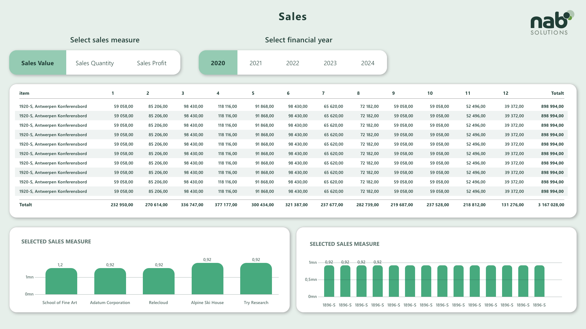The image size is (586, 329).
Task: Click first 1896-S bar in right chart
Action: pos(329,281)
